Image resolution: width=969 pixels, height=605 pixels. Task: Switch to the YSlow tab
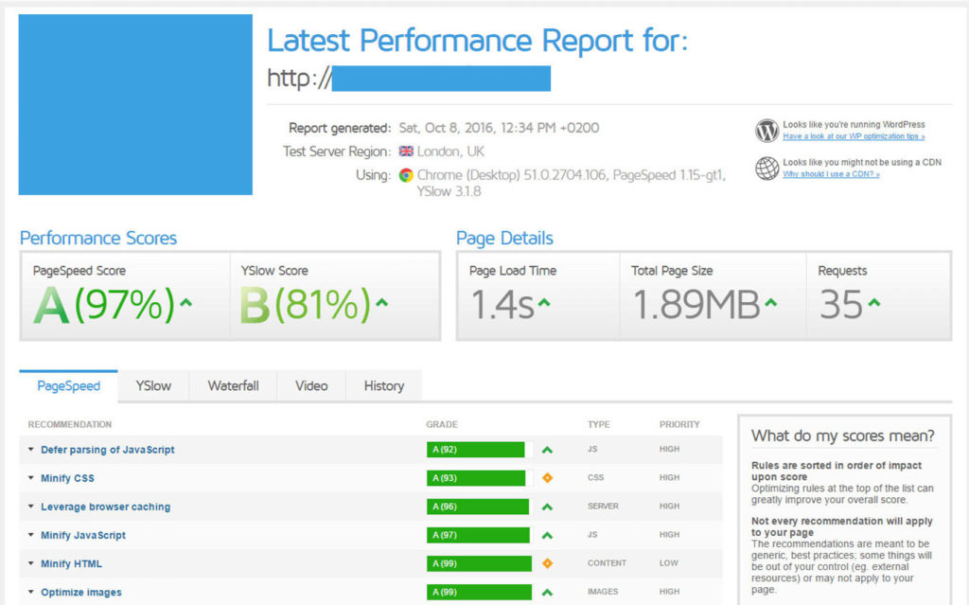tap(153, 386)
